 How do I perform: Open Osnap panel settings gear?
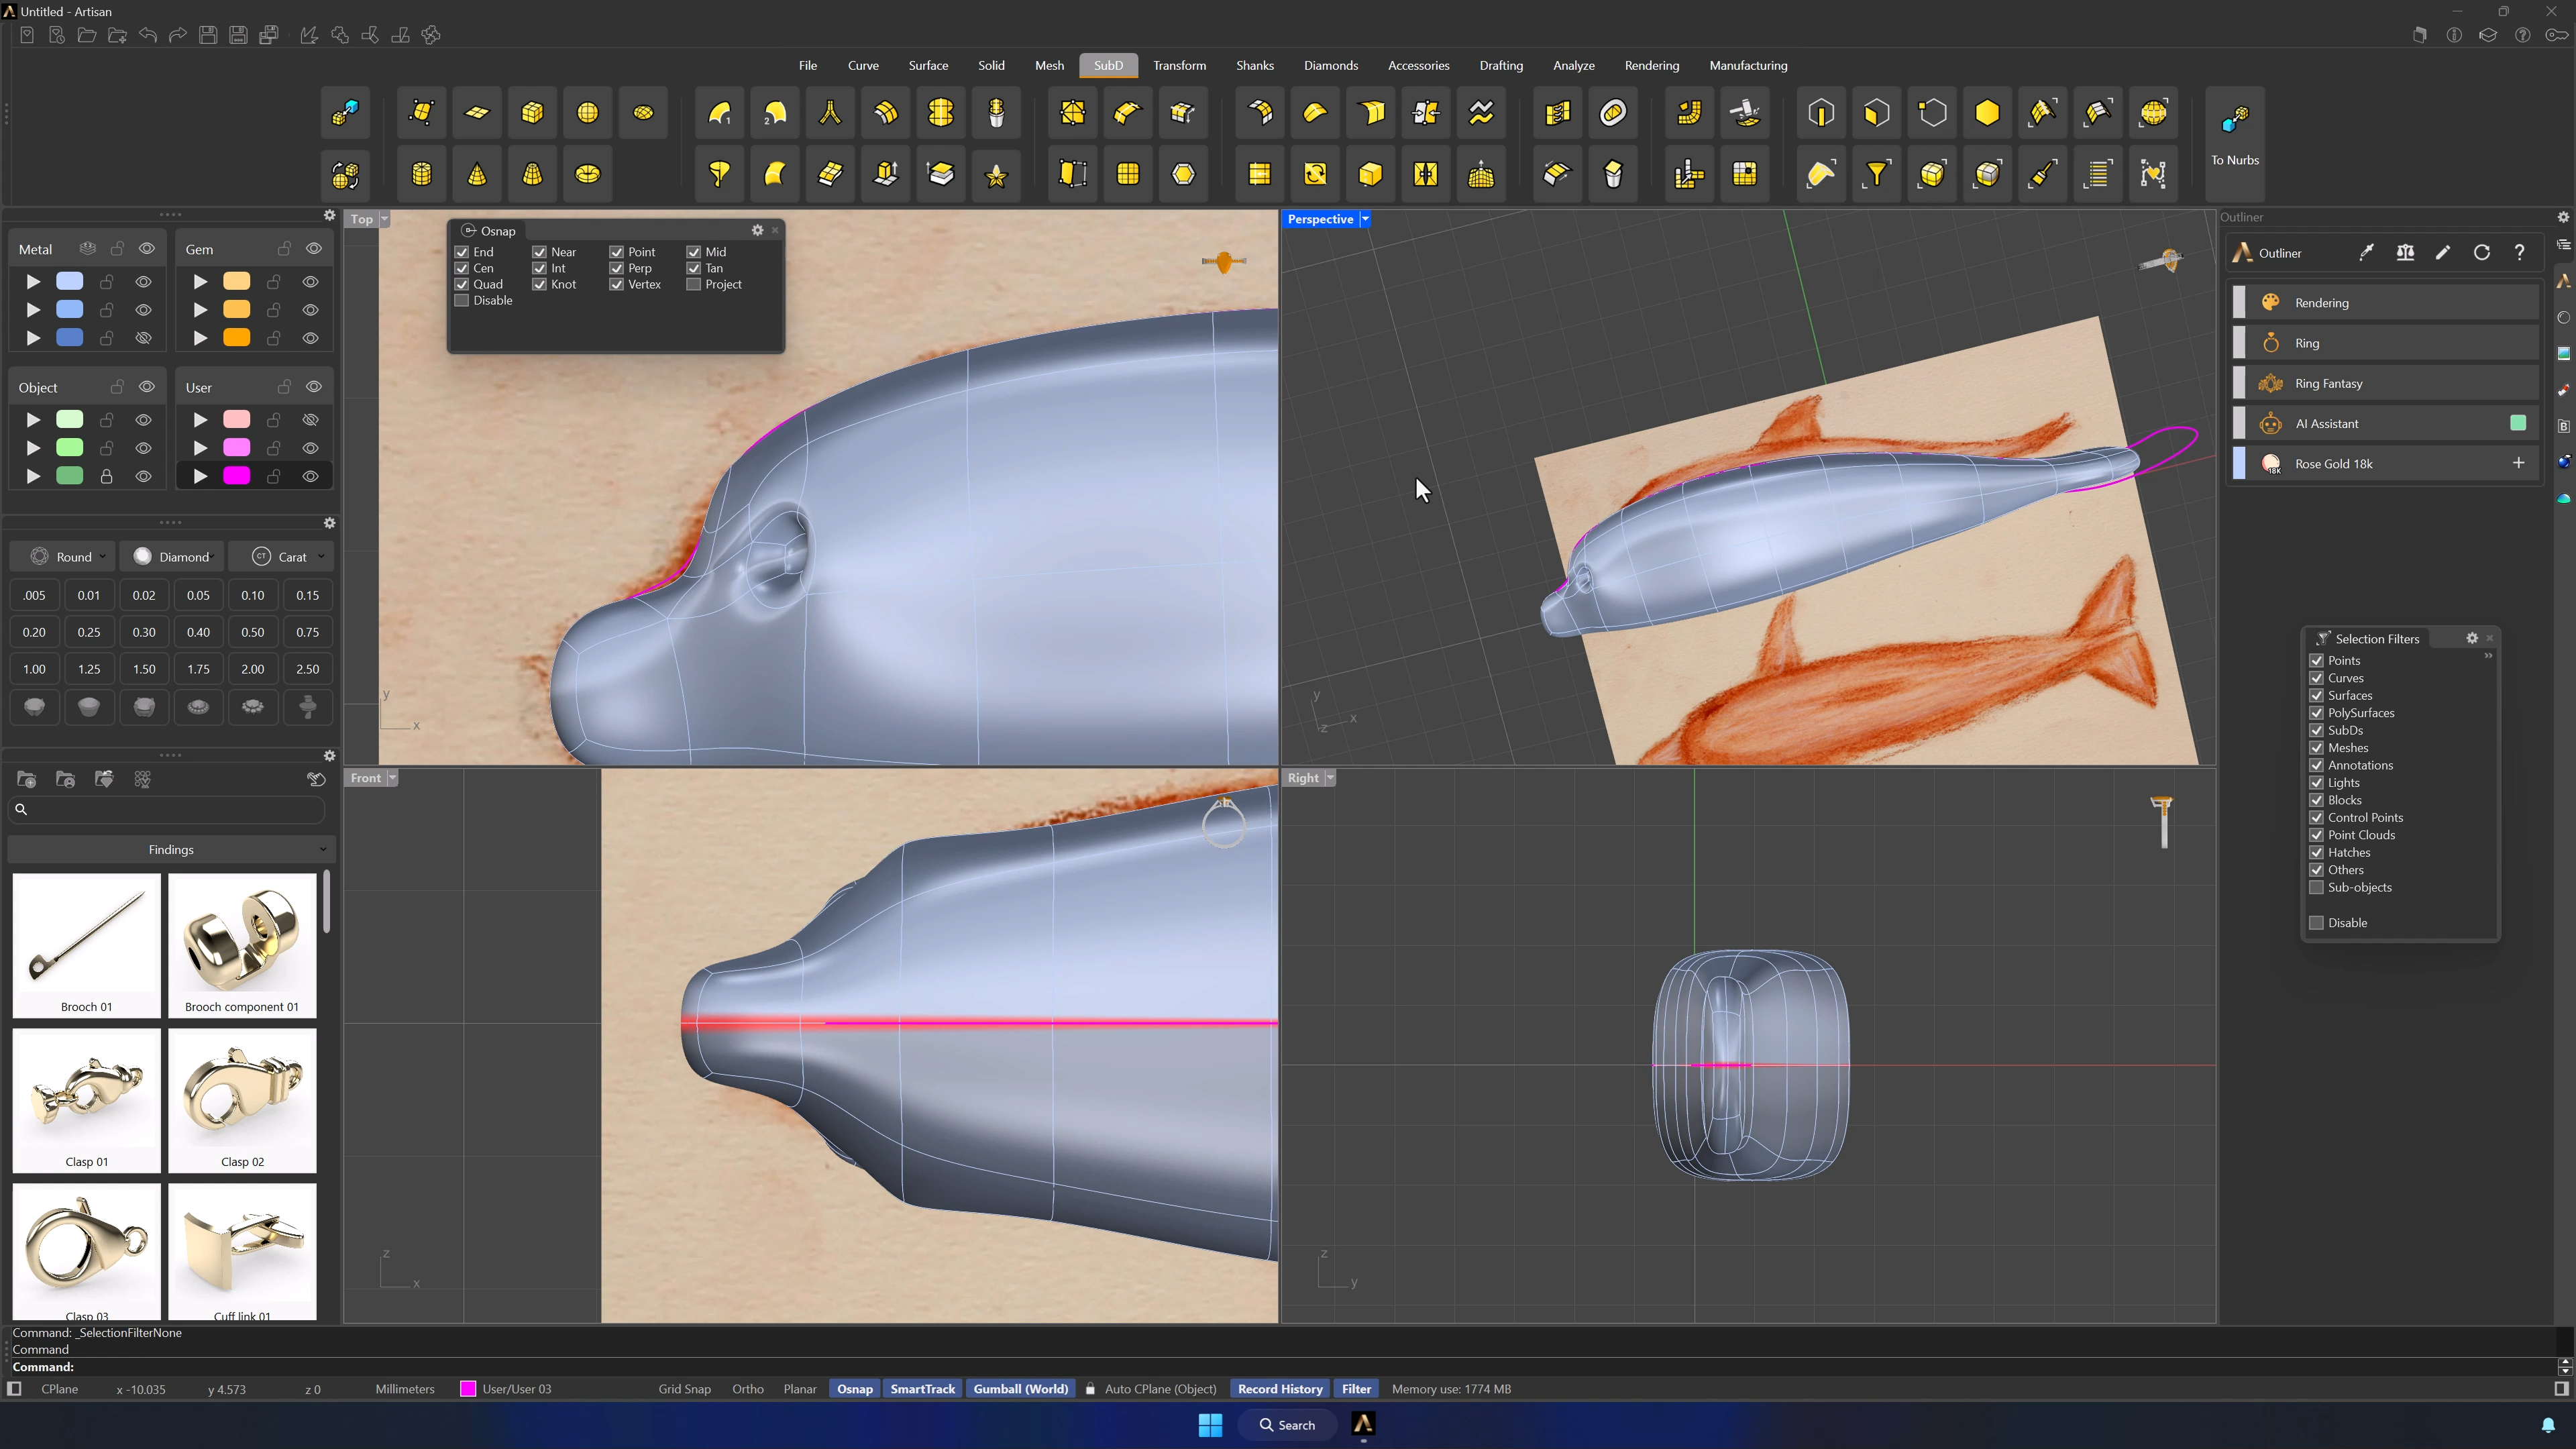[x=757, y=230]
